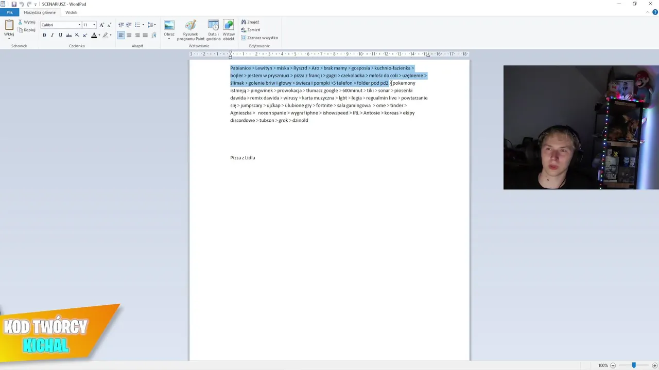This screenshot has width=659, height=370.
Task: Increase paragraph indent
Action: (129, 25)
